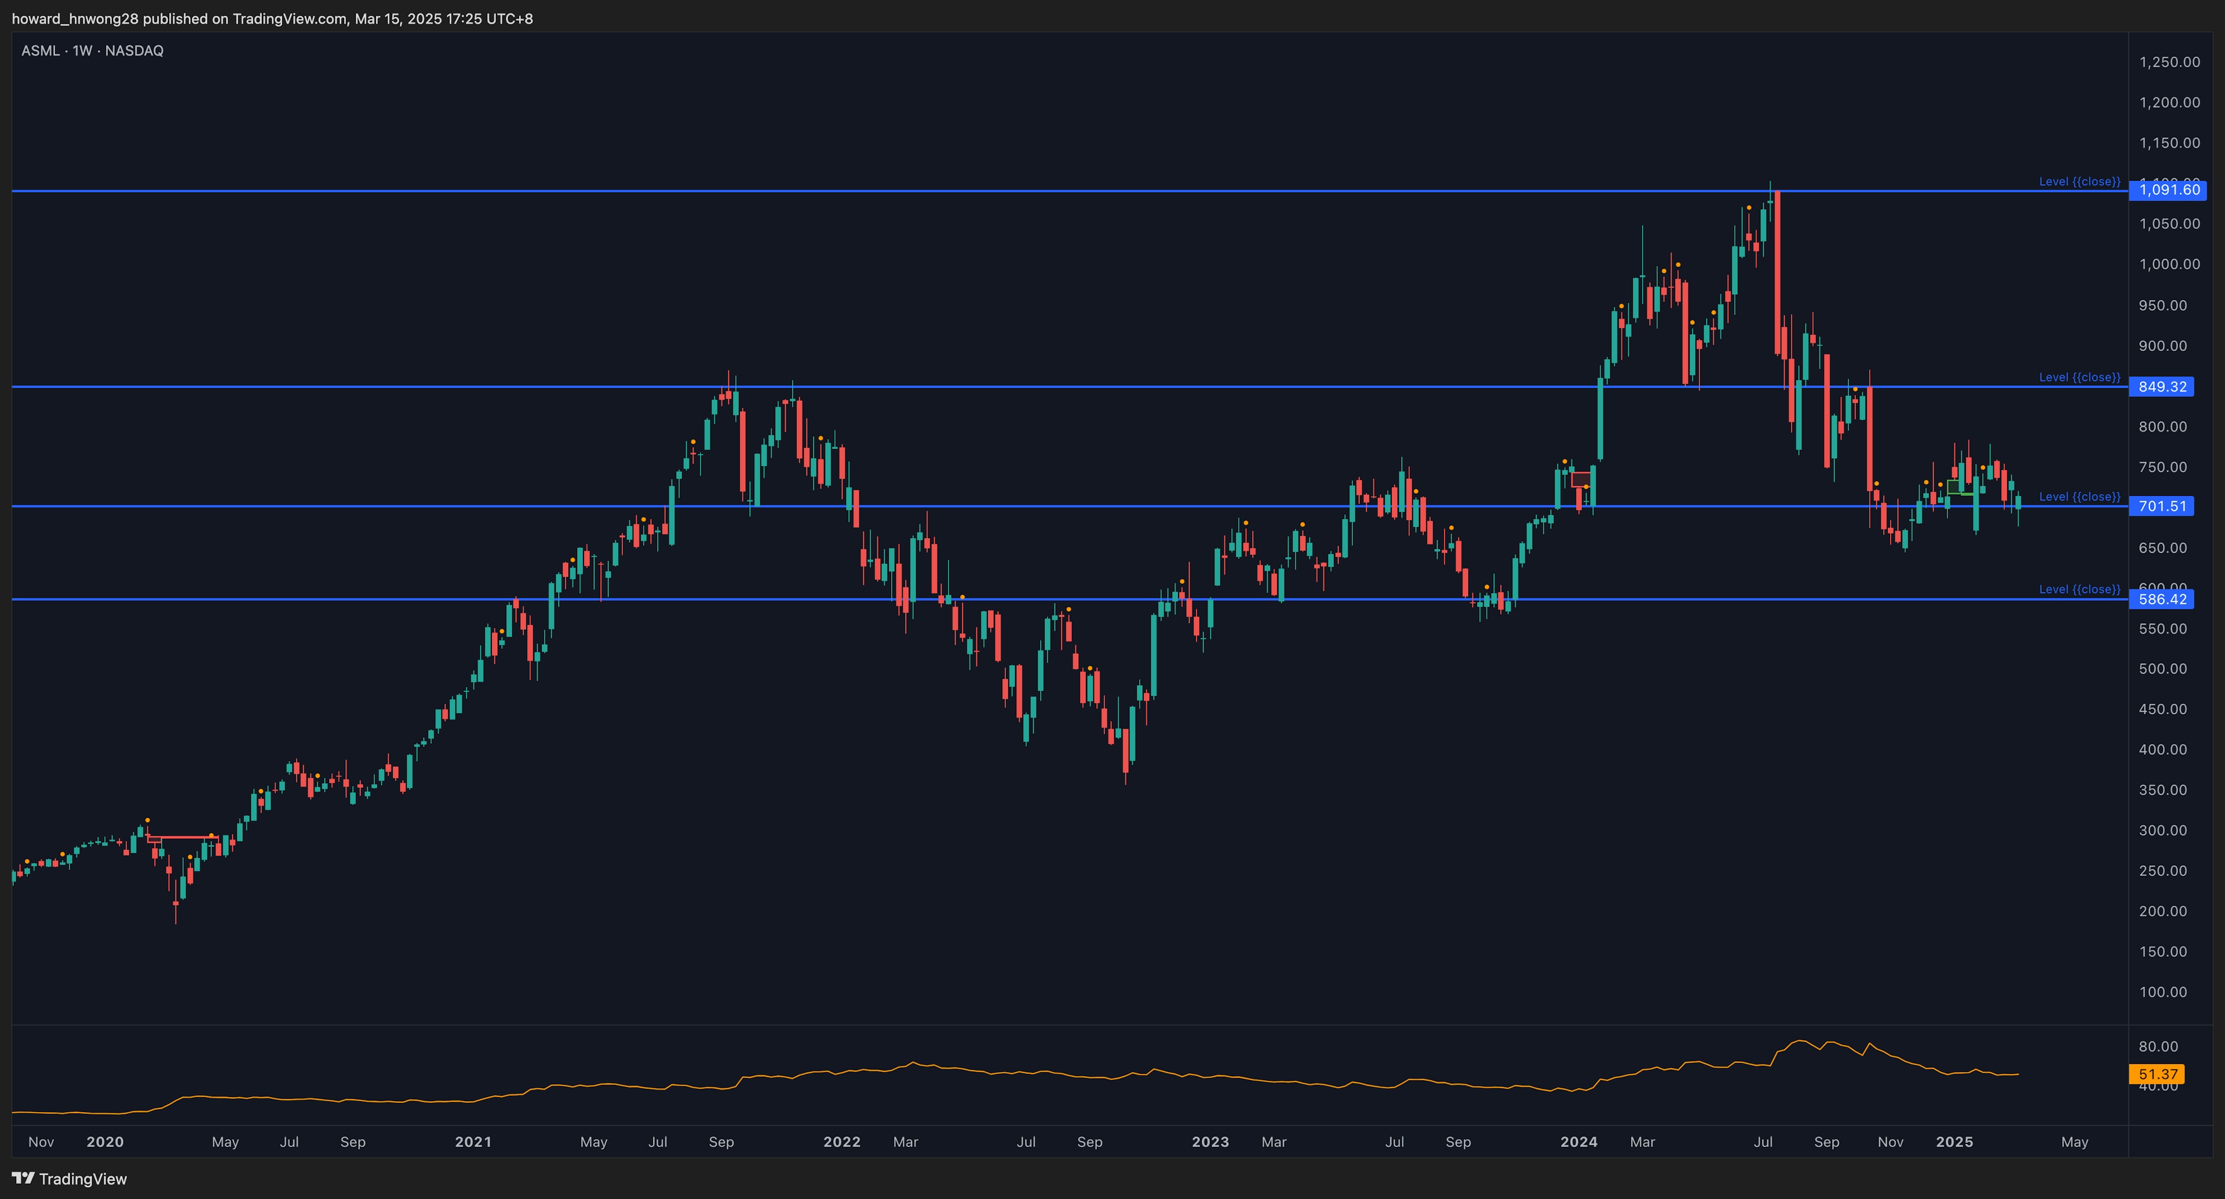The width and height of the screenshot is (2225, 1199).
Task: Click the 2020 year label on time axis
Action: (104, 1142)
